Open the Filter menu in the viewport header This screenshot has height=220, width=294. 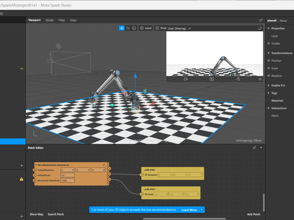pyautogui.click(x=62, y=20)
